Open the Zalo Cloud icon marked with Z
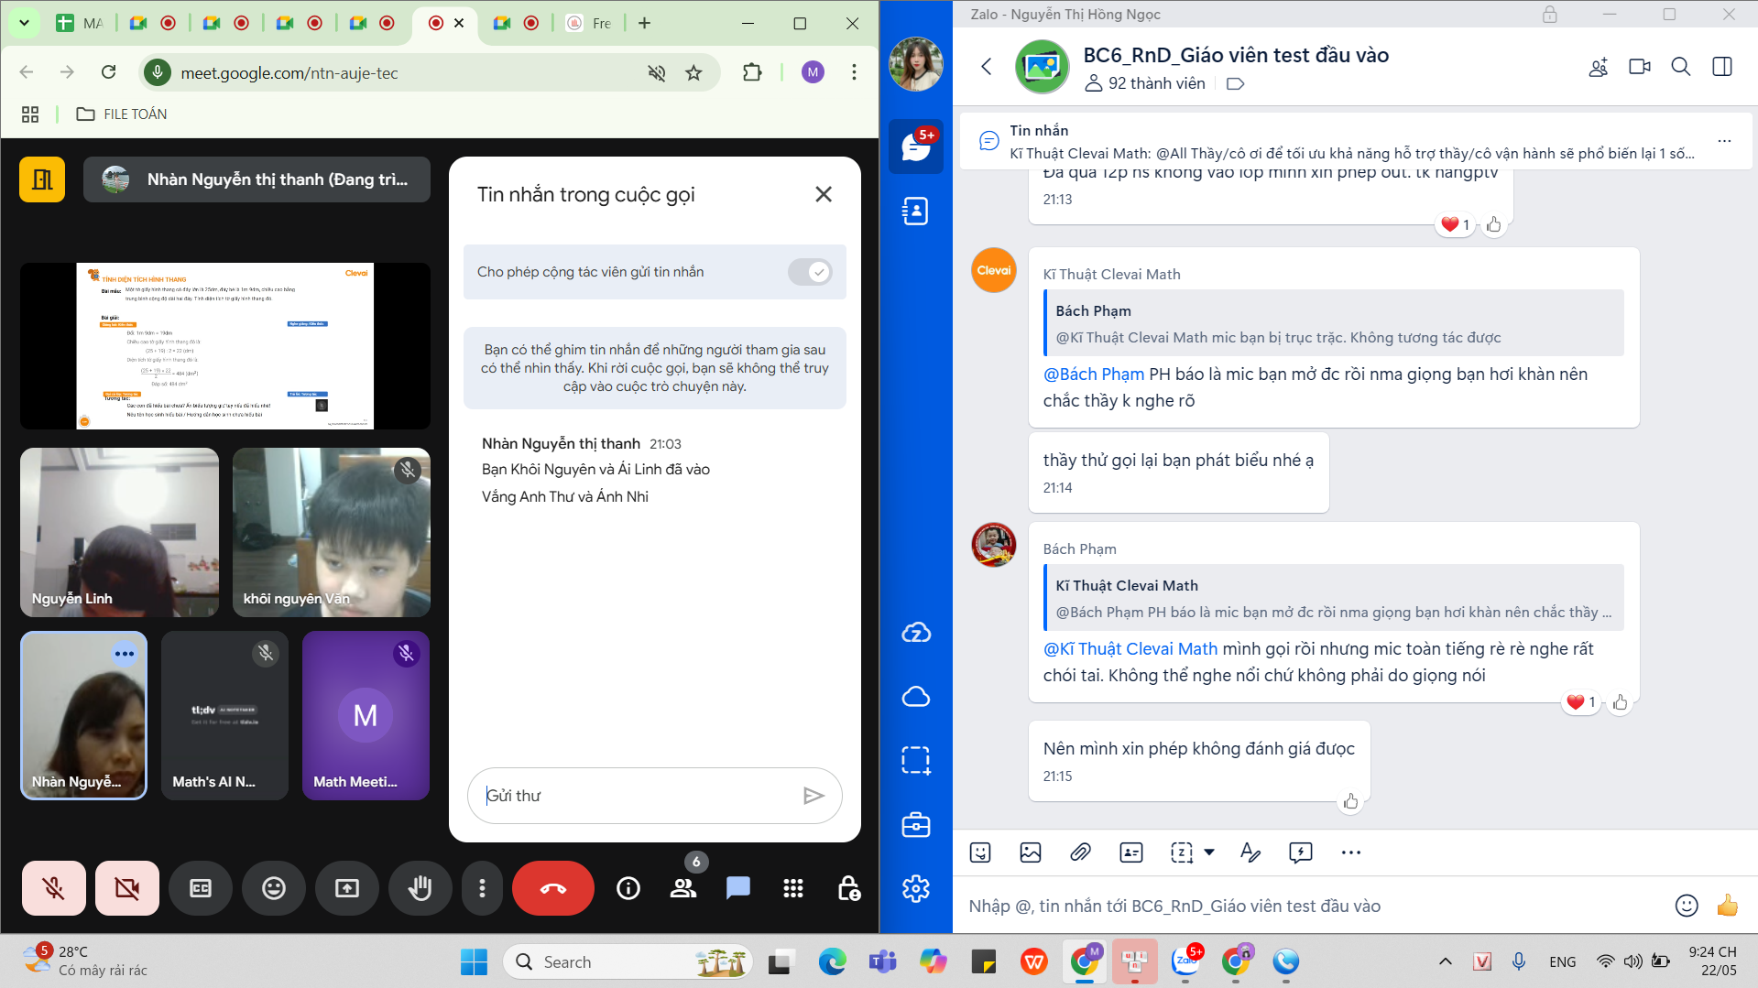The width and height of the screenshot is (1758, 988). coord(916,633)
